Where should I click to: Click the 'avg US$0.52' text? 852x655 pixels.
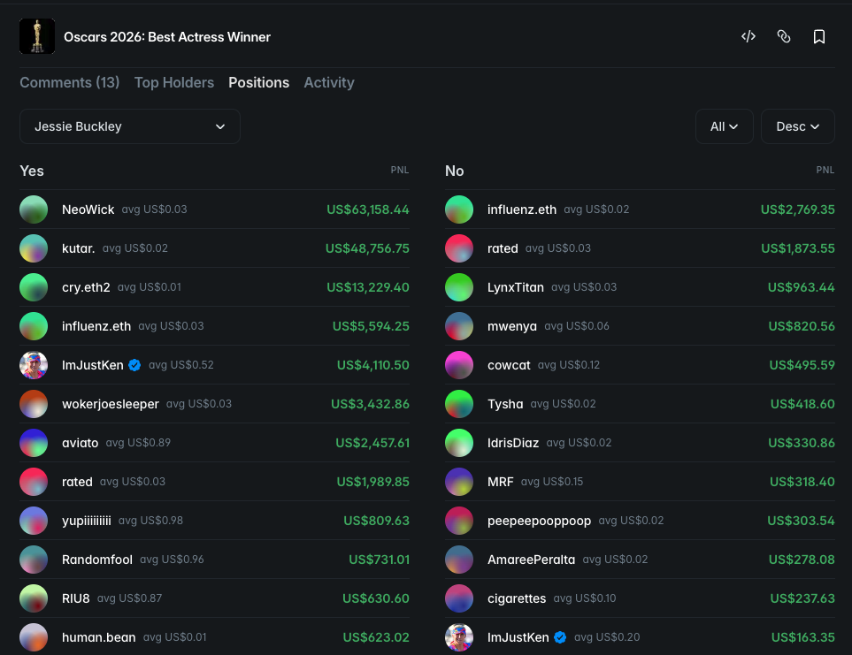click(181, 365)
